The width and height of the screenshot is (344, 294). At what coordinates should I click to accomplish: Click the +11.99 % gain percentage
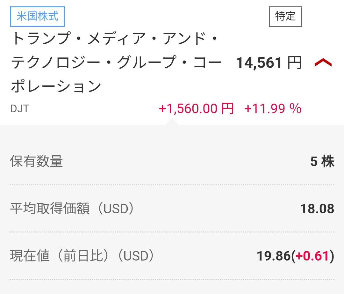273,109
